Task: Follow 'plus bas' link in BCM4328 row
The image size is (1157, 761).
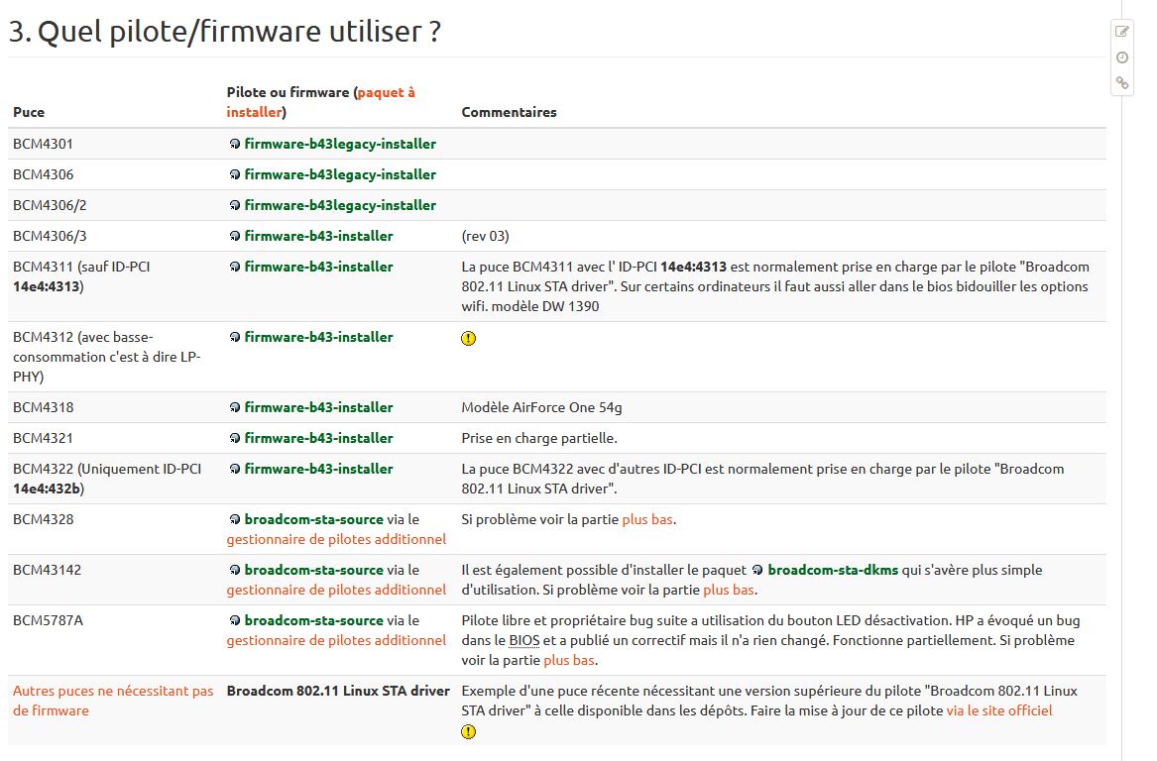Action: click(x=648, y=519)
